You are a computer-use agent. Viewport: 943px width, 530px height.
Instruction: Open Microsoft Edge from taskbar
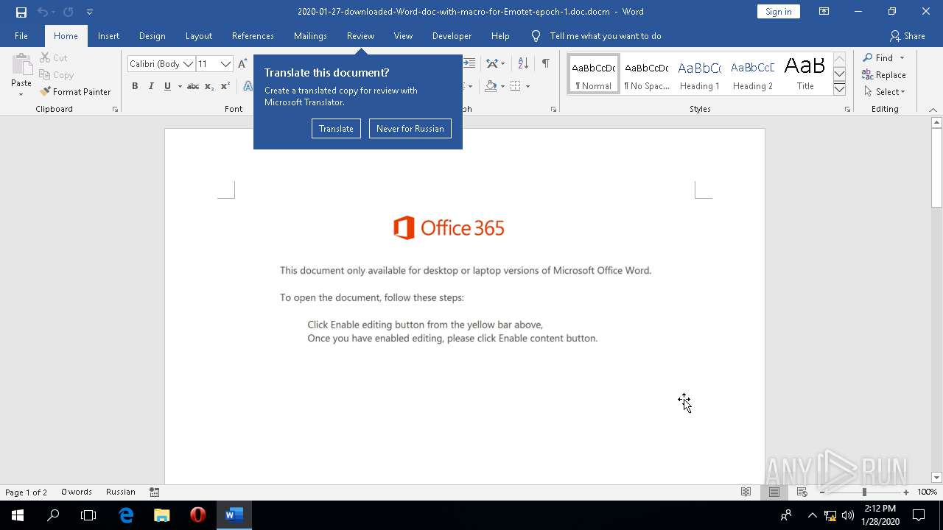(126, 515)
